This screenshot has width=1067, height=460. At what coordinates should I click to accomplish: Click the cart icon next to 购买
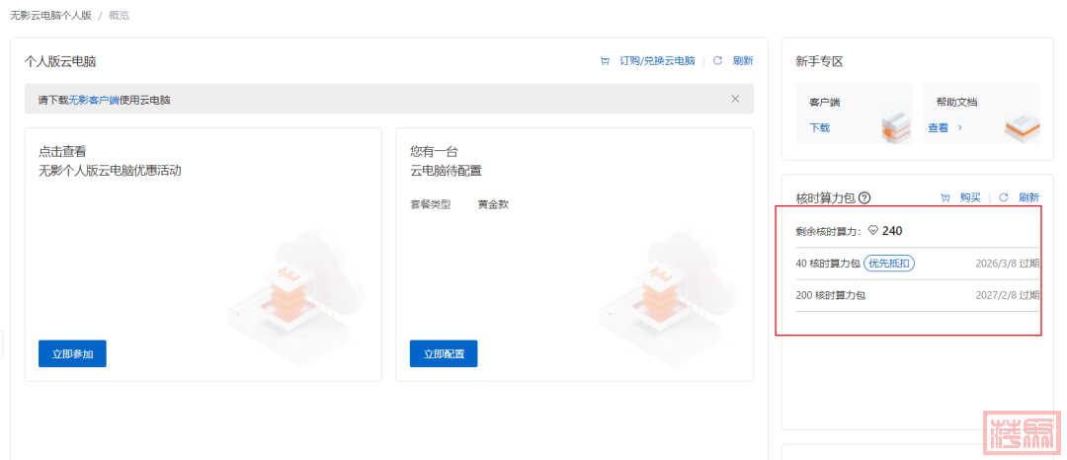pos(945,197)
